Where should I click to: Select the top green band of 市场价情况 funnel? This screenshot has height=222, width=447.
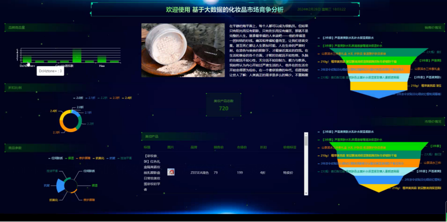pos(378,146)
